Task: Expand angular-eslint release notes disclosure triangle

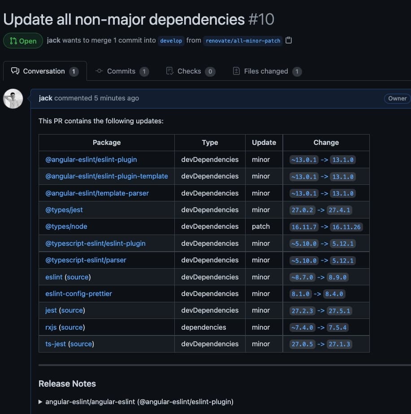Action: click(40, 401)
